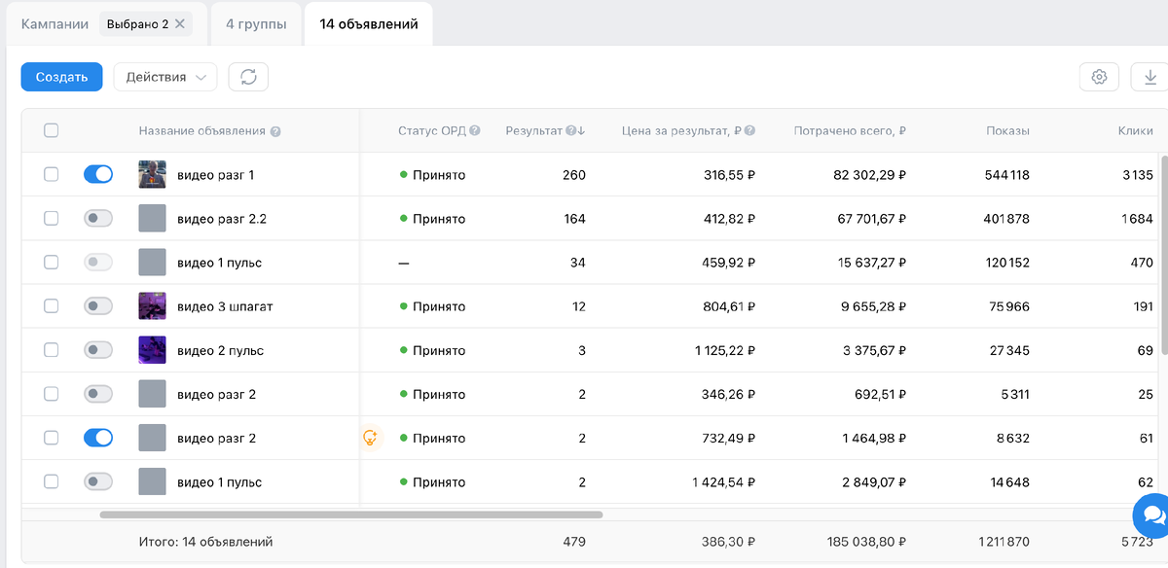Screen dimensions: 1168x568
Task: Click Итого: 14 объявлений summary label
Action: click(x=205, y=541)
